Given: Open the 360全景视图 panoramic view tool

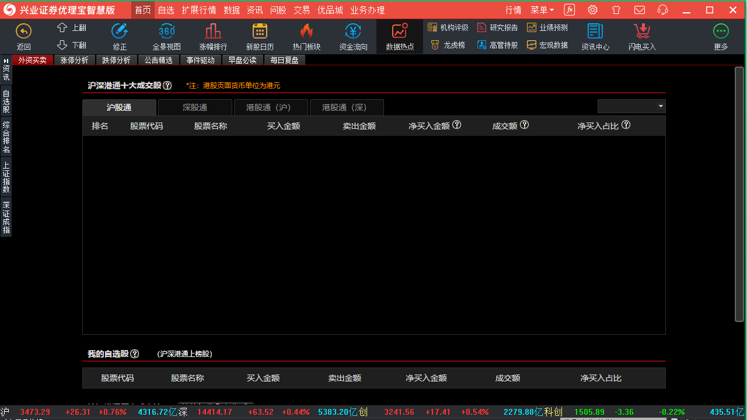Looking at the screenshot, I should (166, 30).
